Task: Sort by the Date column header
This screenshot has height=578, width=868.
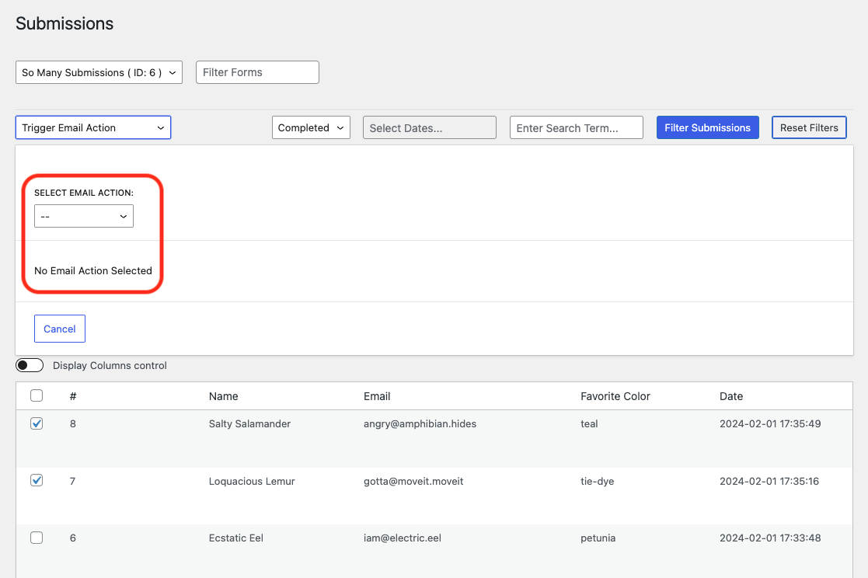Action: pos(731,396)
